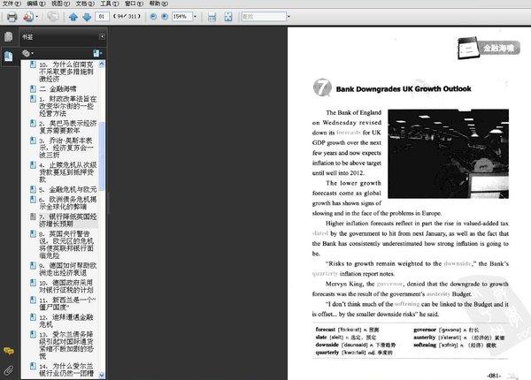Select bookmark 3. 乔治·奥斯本表示
Viewport: 531px width, 380px height.
pyautogui.click(x=66, y=148)
